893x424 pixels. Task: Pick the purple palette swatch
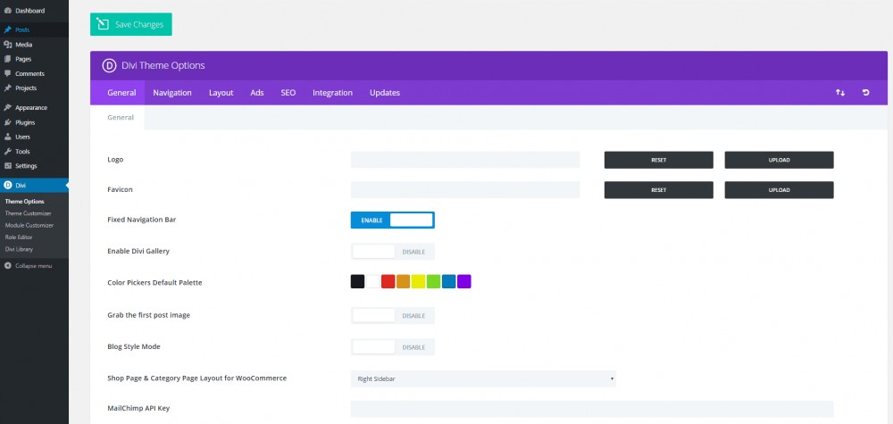(464, 282)
